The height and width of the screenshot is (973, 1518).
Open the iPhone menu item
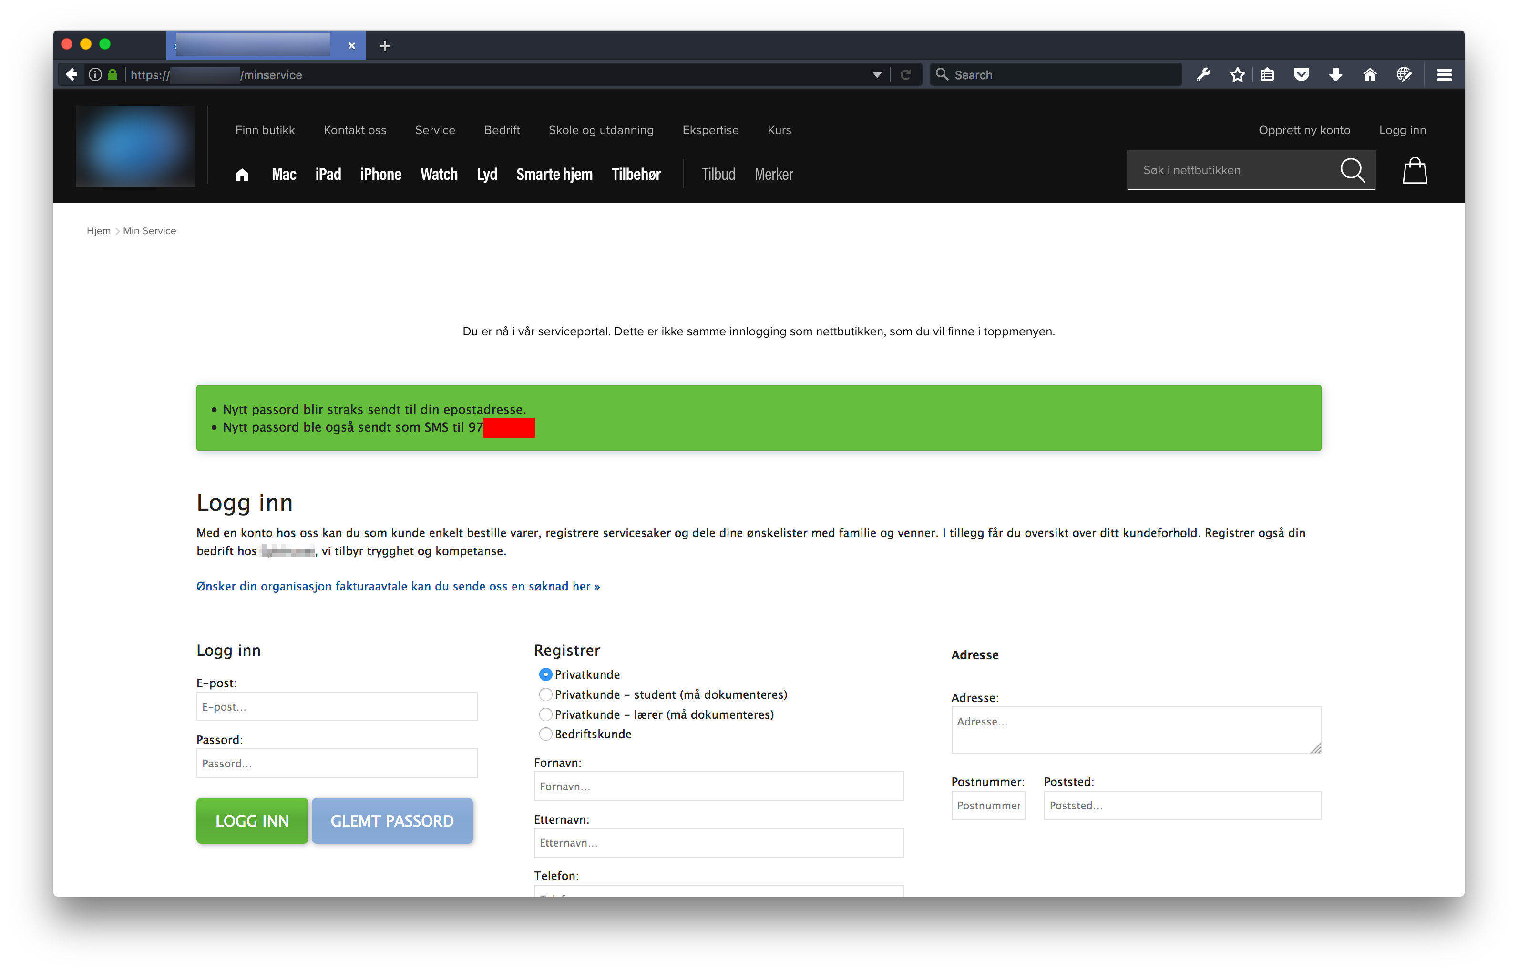click(381, 175)
